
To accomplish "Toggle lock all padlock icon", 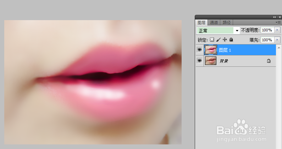I will (x=231, y=40).
